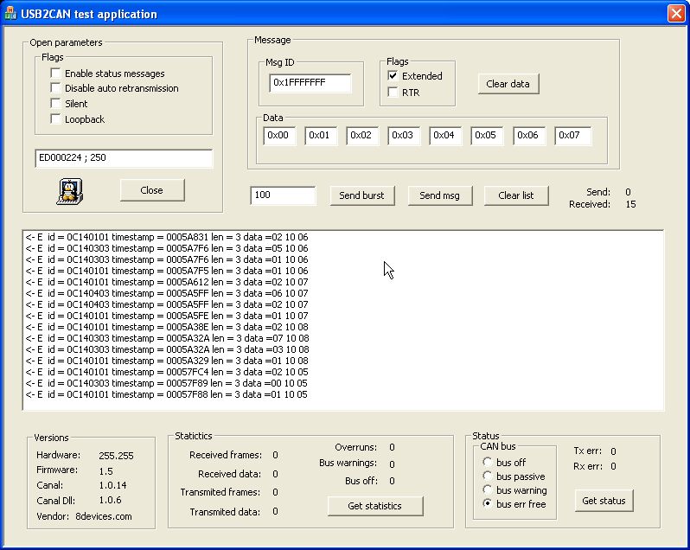
Task: Click the Clear data button
Action: 508,84
